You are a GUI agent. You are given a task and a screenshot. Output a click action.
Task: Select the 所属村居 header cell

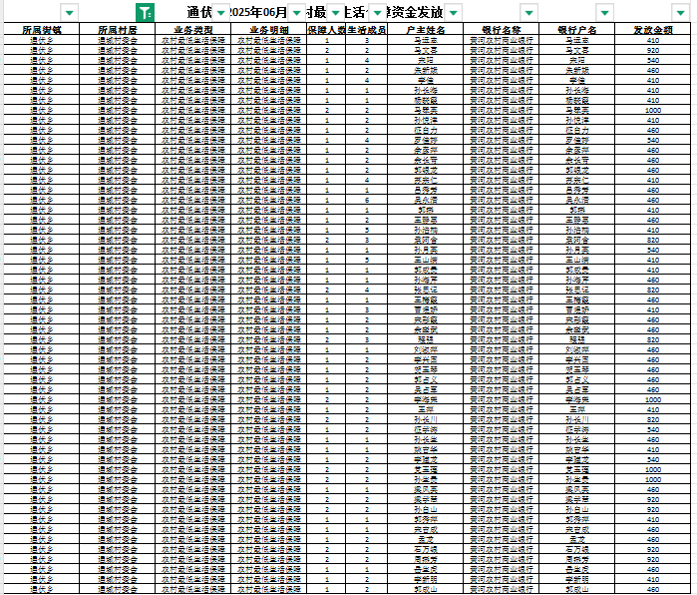tap(118, 31)
